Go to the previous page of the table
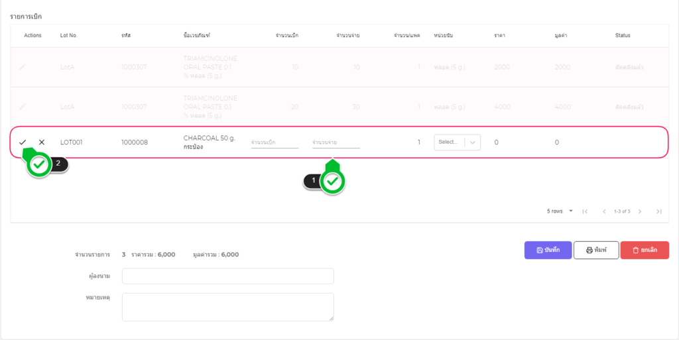Viewport: 679px width, 340px height. 604,211
